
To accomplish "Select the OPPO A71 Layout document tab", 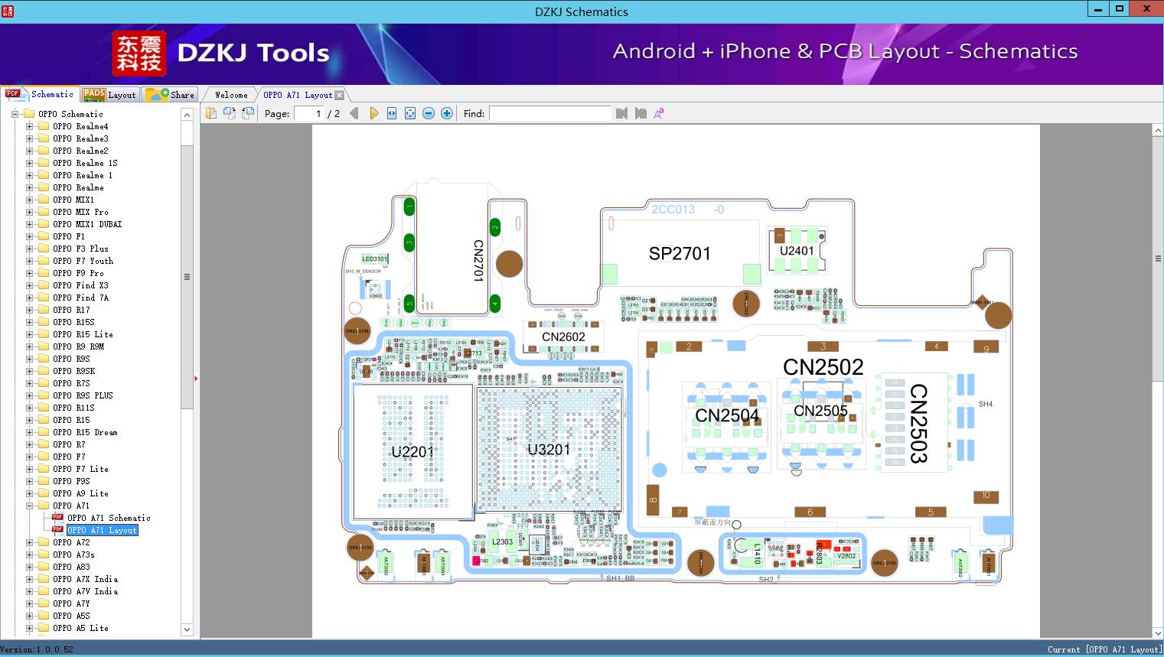I will coord(298,95).
